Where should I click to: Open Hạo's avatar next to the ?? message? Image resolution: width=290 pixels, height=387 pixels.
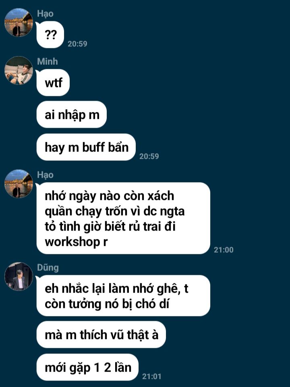click(19, 22)
